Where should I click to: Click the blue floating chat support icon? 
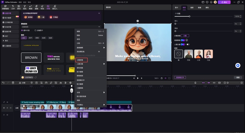[237, 66]
